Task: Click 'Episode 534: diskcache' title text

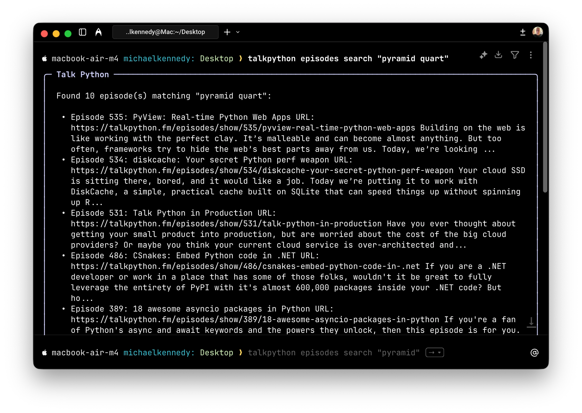Action: (x=200, y=160)
